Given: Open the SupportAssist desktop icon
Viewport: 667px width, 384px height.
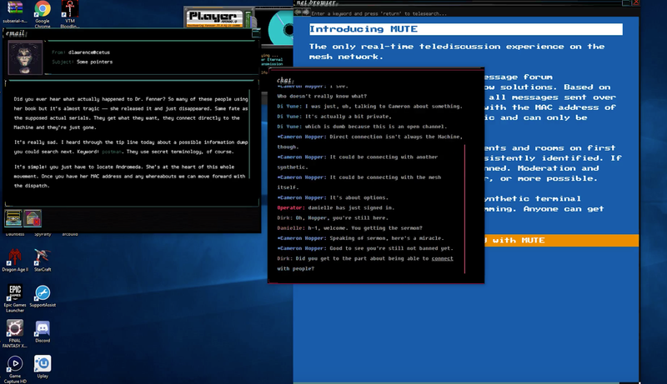Looking at the screenshot, I should click(x=43, y=296).
